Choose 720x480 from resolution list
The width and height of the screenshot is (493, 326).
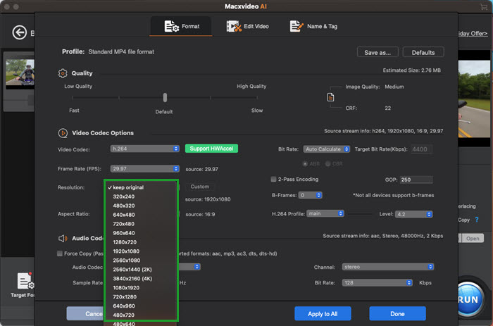click(141, 224)
